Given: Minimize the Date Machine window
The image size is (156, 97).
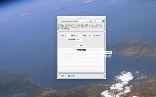Looking at the screenshot, I should point(61,17).
